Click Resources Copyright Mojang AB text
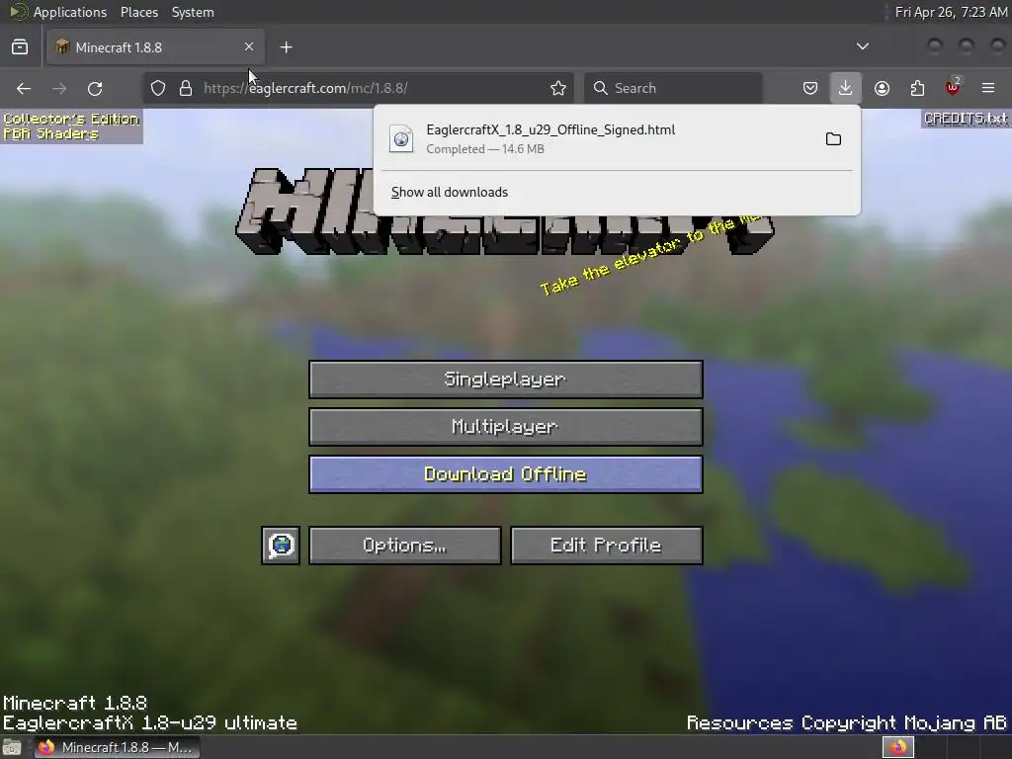 [x=847, y=722]
